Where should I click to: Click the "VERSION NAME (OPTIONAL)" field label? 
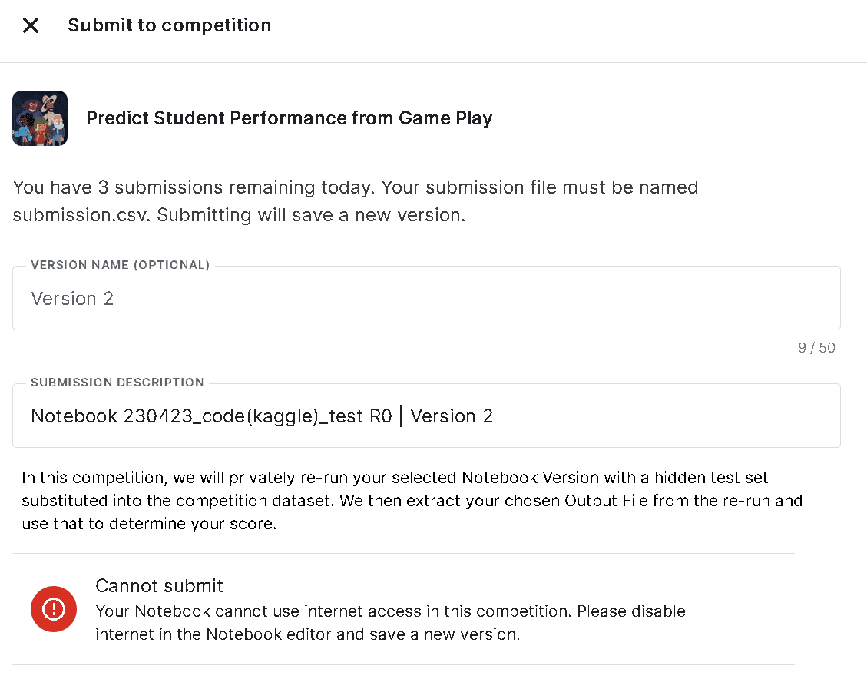click(120, 265)
